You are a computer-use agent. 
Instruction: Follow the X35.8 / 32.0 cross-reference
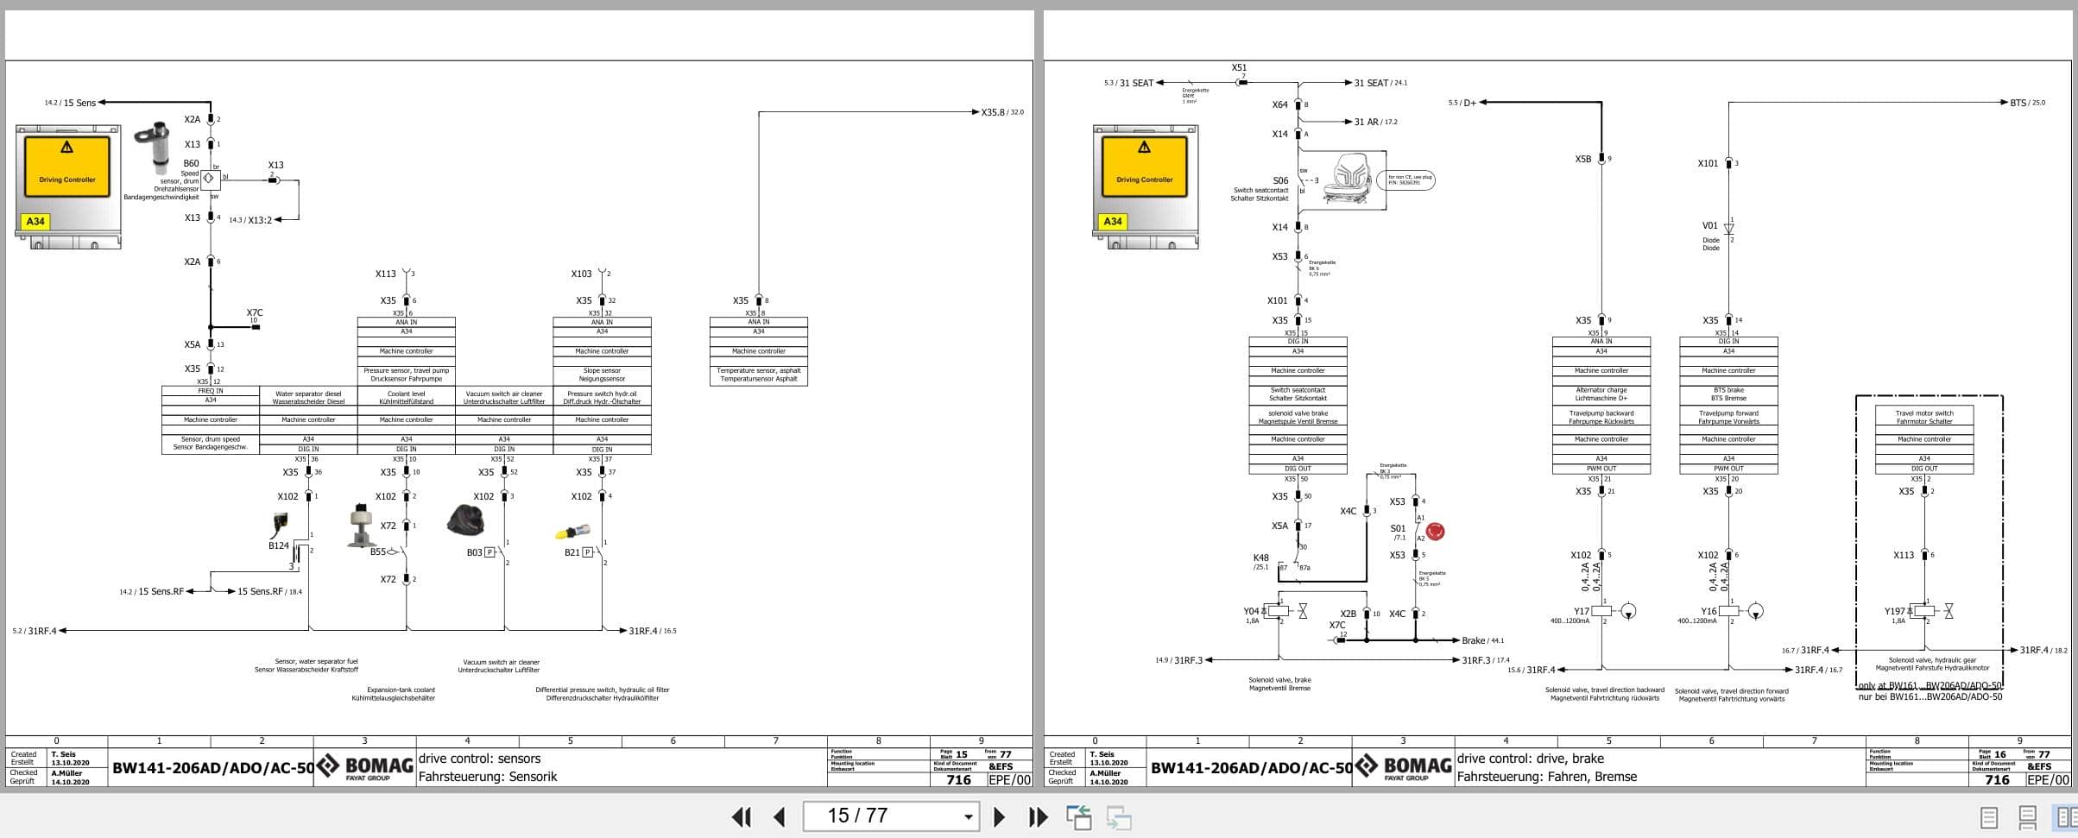pyautogui.click(x=1002, y=112)
